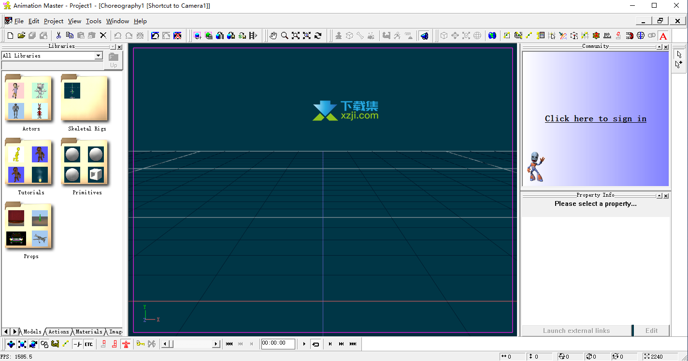Image resolution: width=688 pixels, height=361 pixels.
Task: Click the Cut scissors icon
Action: coord(58,35)
